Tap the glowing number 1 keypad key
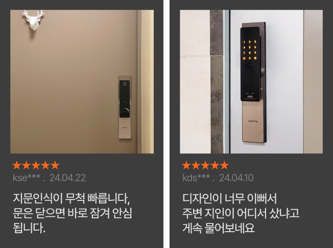 click(x=244, y=42)
